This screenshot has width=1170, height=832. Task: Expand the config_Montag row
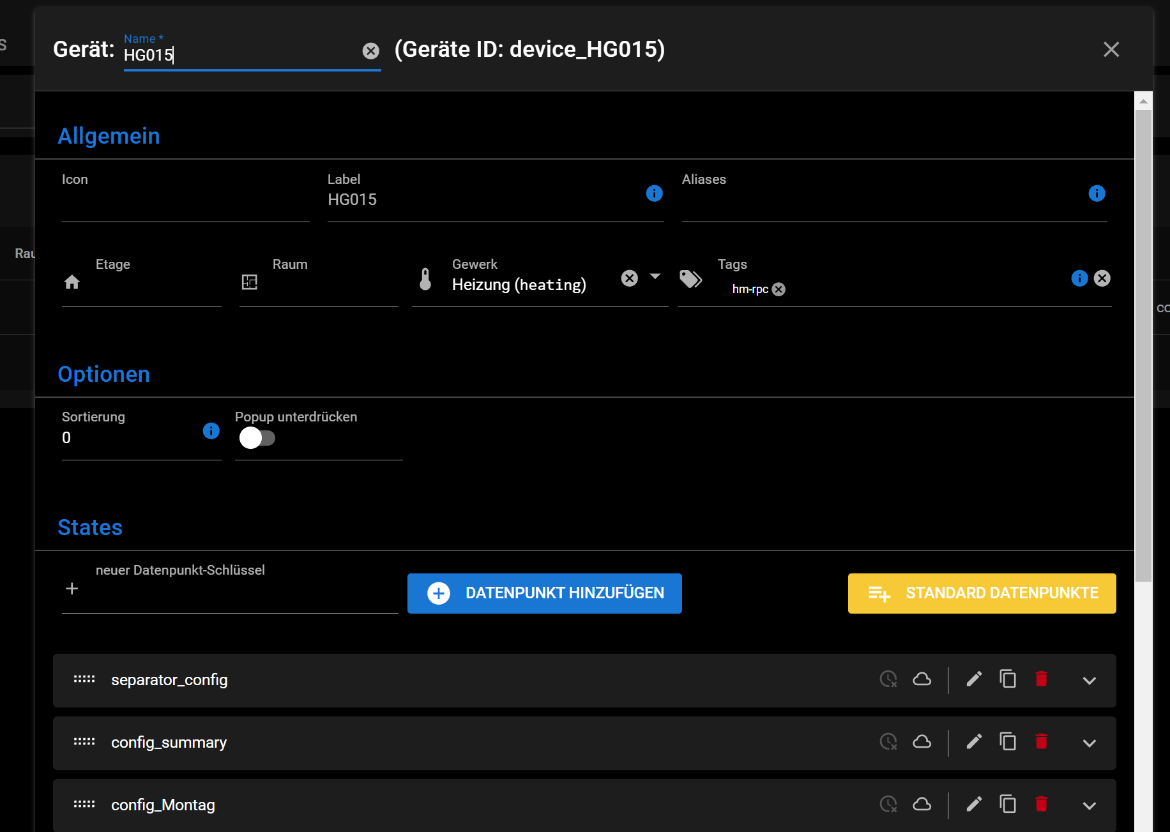[1090, 806]
